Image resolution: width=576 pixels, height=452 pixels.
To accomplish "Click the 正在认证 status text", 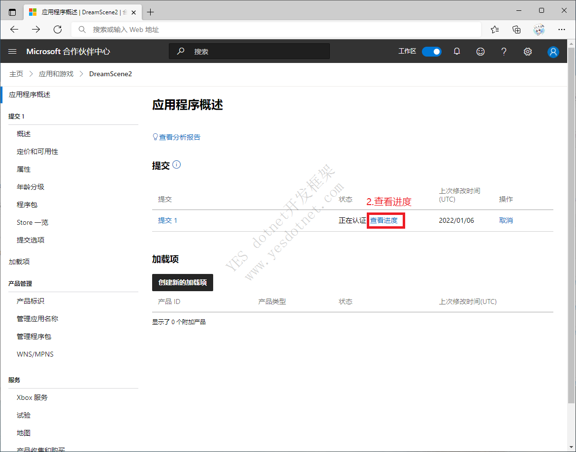I will [x=352, y=220].
